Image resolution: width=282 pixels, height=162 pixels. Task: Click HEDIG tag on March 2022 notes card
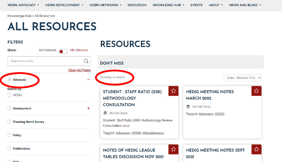[x=219, y=114]
